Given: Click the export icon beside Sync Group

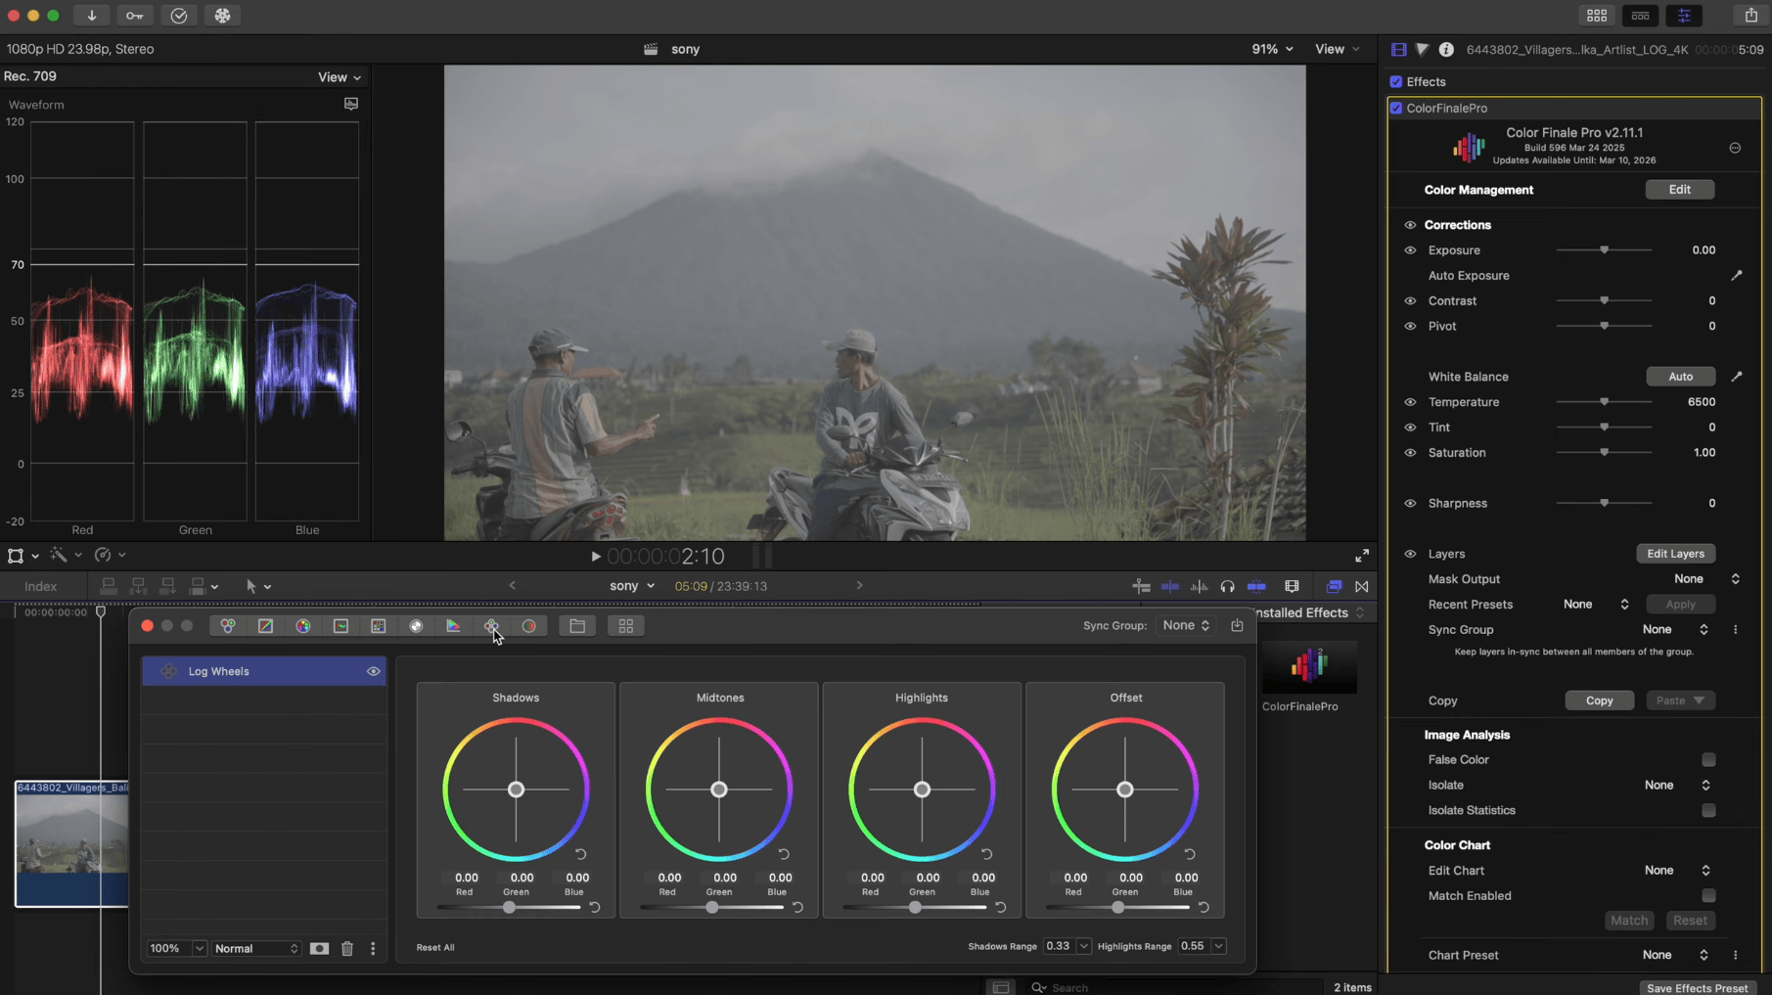Looking at the screenshot, I should click(x=1237, y=625).
